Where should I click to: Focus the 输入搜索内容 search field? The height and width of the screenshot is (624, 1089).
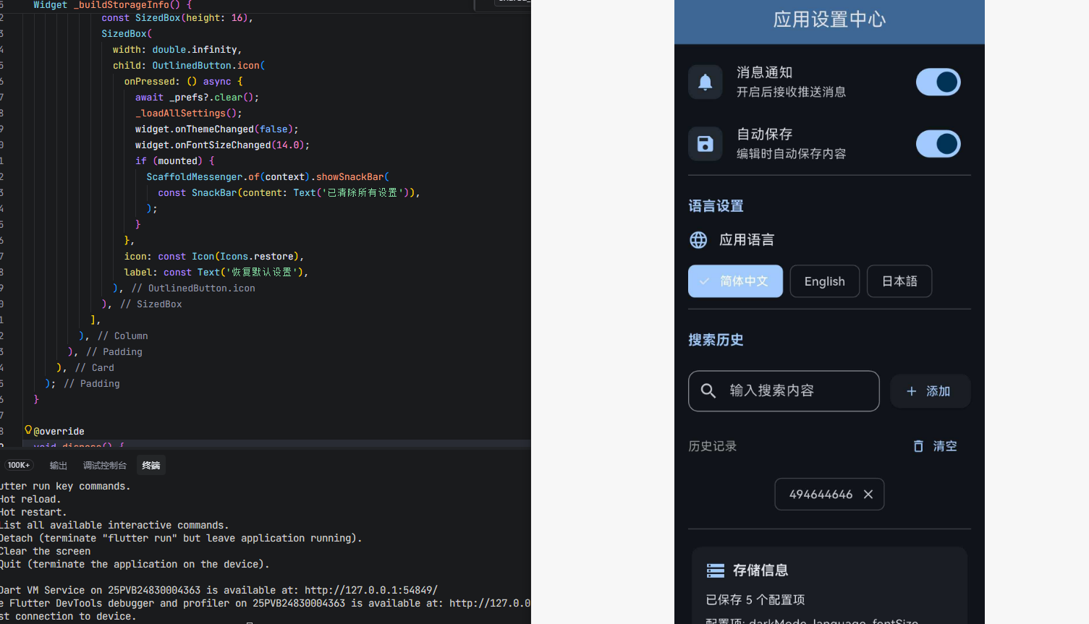click(x=784, y=391)
